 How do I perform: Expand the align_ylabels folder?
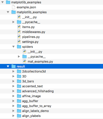(13, 116)
